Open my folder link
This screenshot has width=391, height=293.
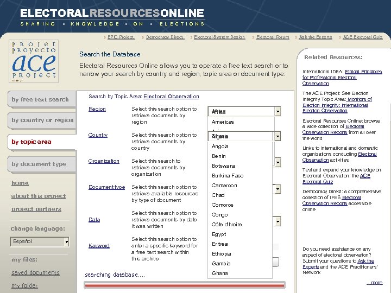tap(24, 285)
